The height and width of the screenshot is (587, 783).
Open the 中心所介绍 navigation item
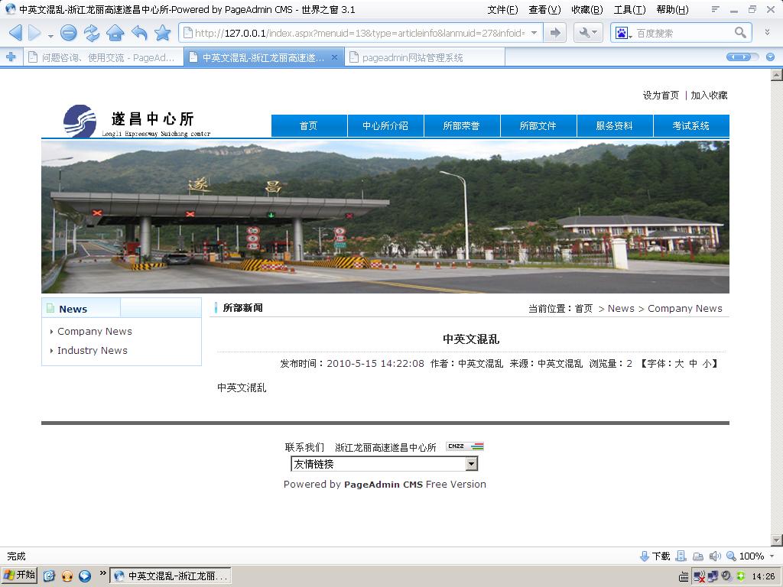385,126
